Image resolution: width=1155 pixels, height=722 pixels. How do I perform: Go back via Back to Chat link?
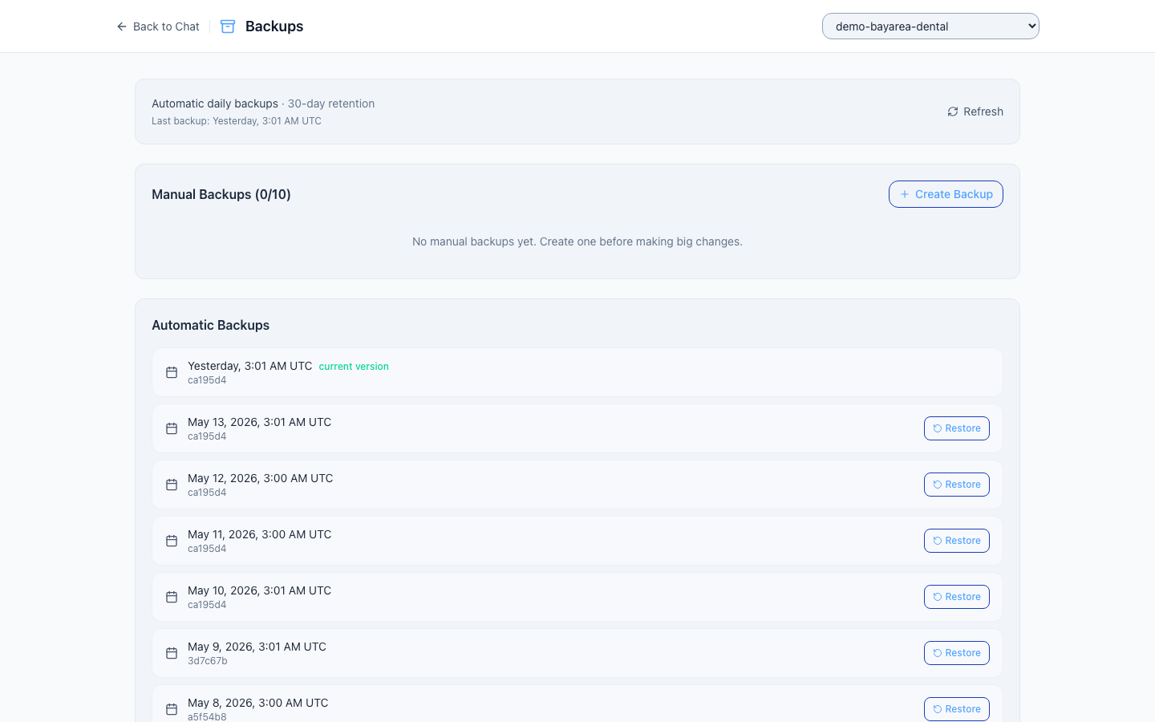click(158, 26)
